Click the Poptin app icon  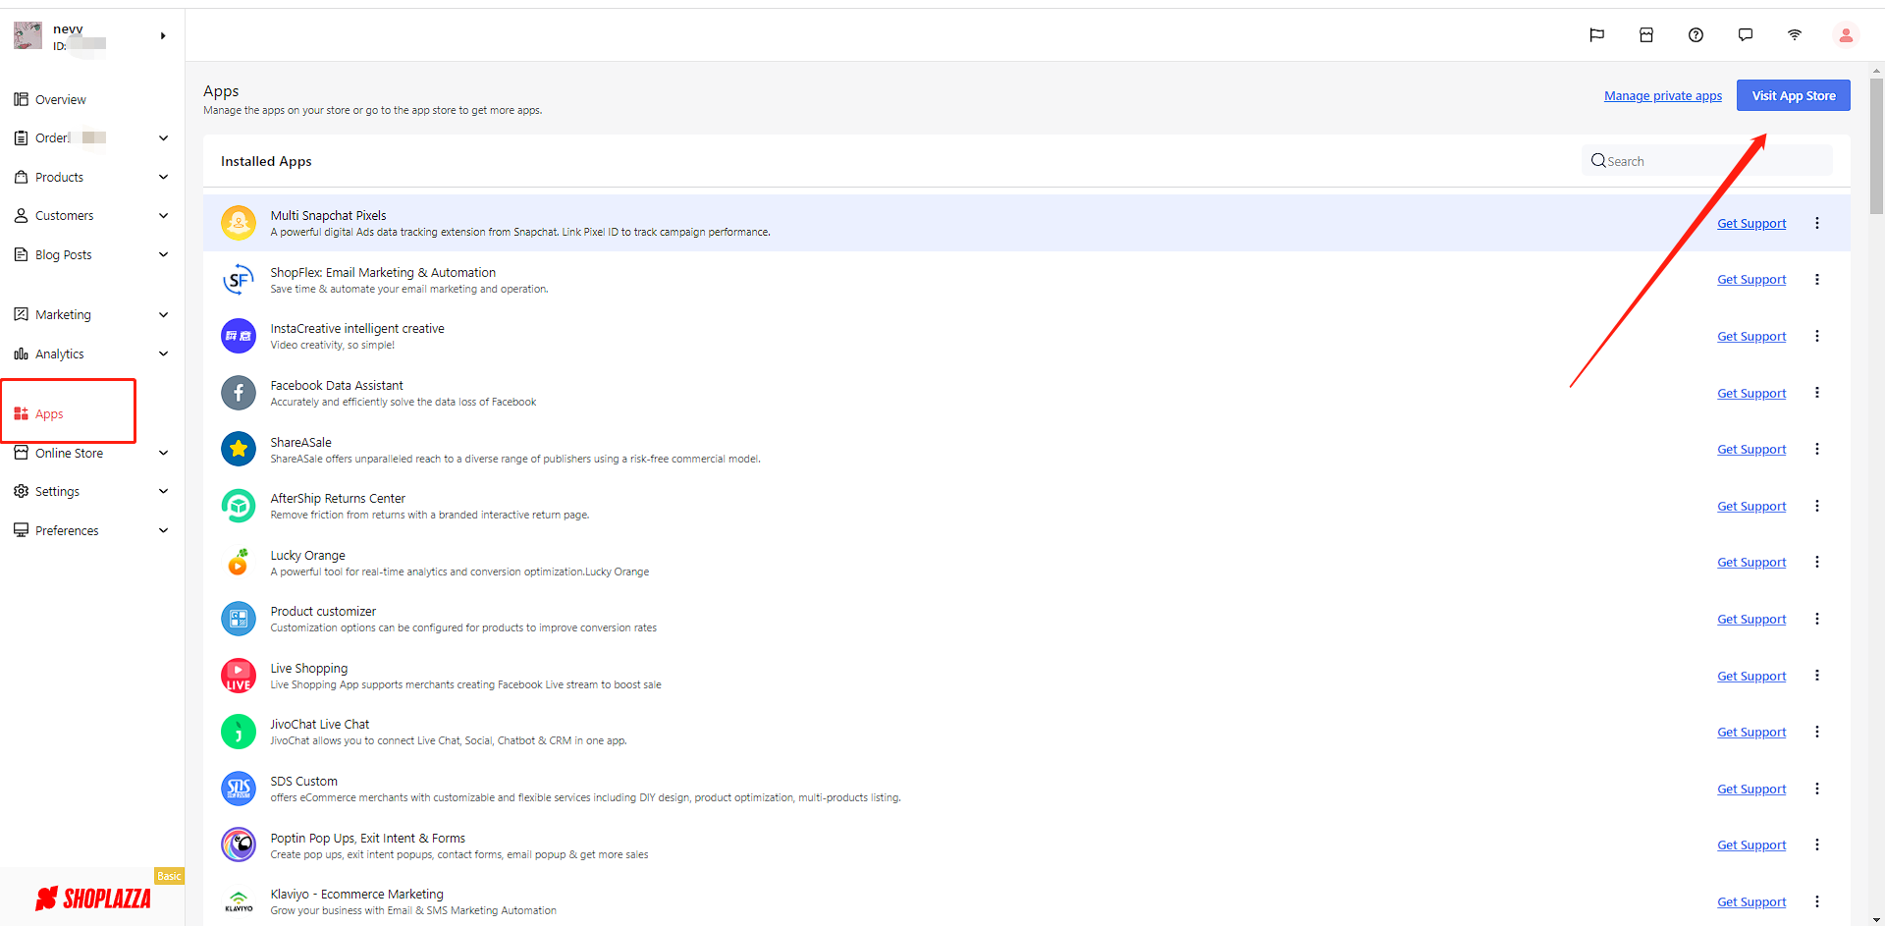(x=239, y=844)
